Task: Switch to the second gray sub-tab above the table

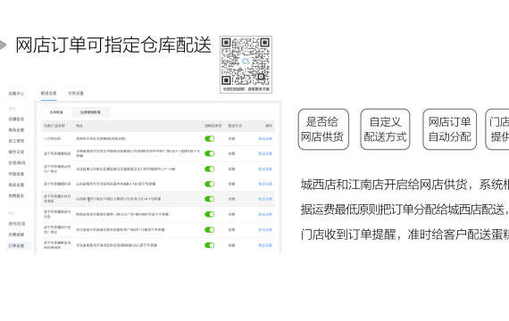Action: [90, 112]
